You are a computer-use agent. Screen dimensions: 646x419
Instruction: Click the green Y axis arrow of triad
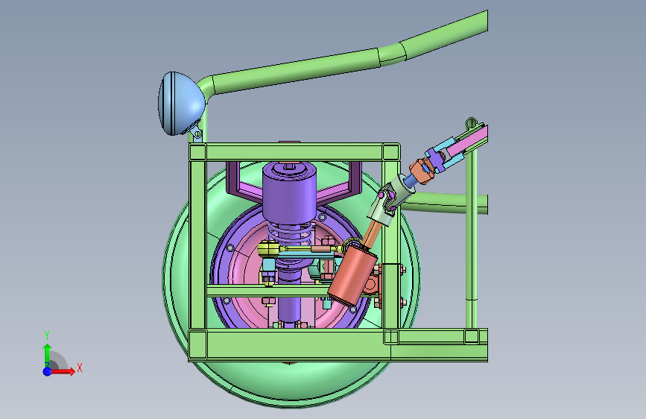pyautogui.click(x=47, y=355)
